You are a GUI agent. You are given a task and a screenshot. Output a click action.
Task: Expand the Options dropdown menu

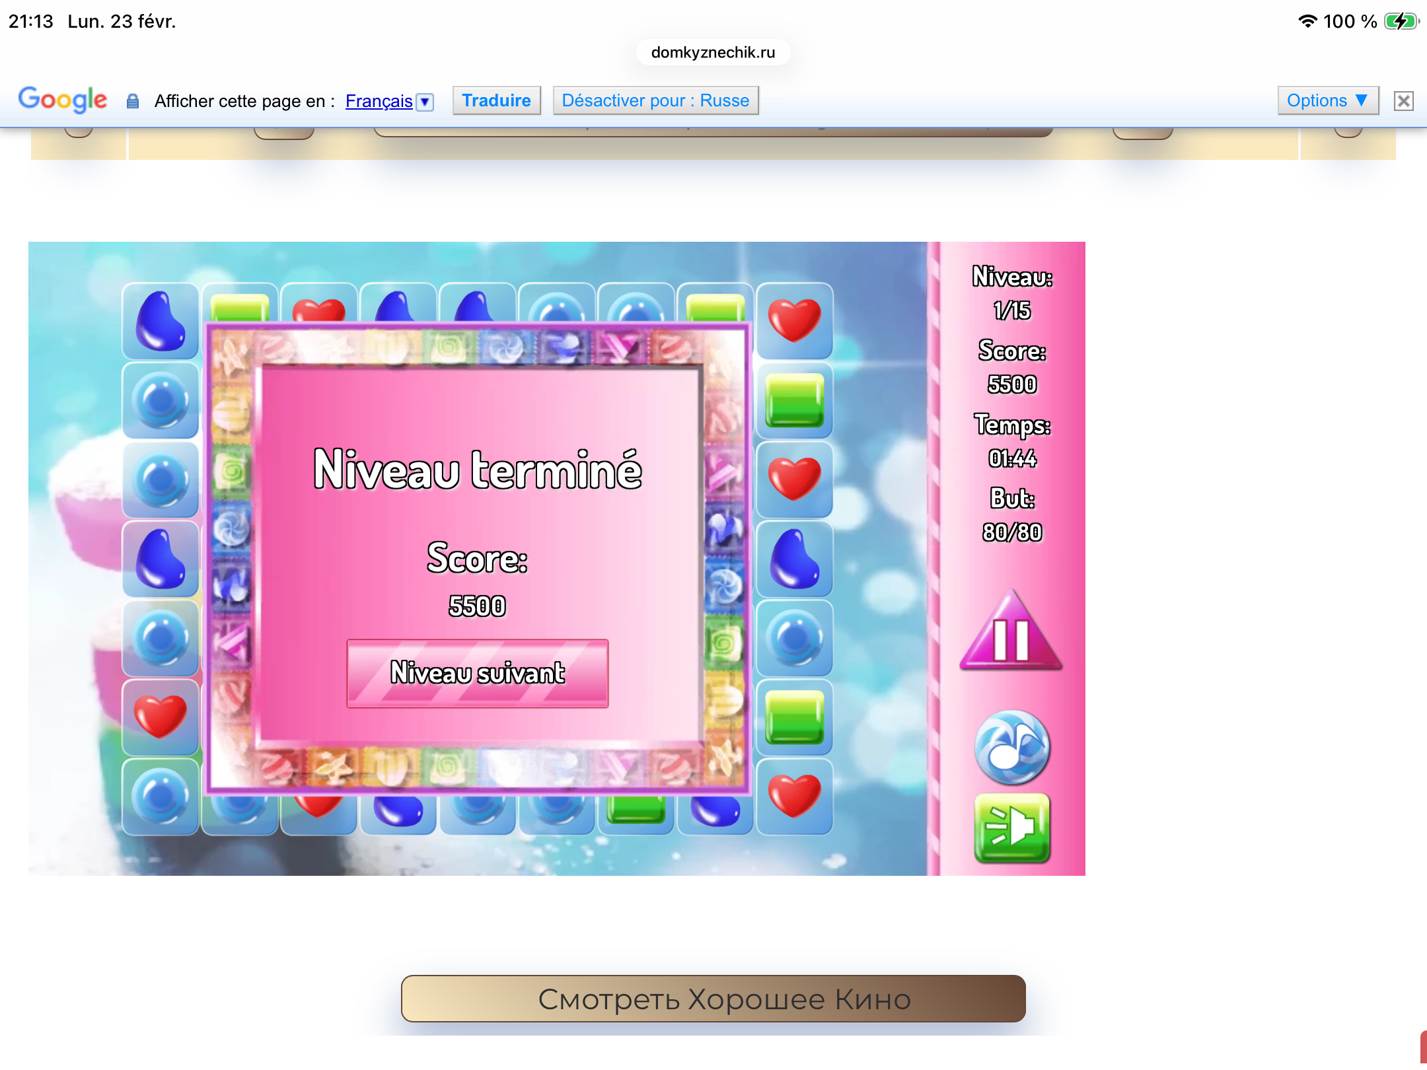[x=1327, y=100]
